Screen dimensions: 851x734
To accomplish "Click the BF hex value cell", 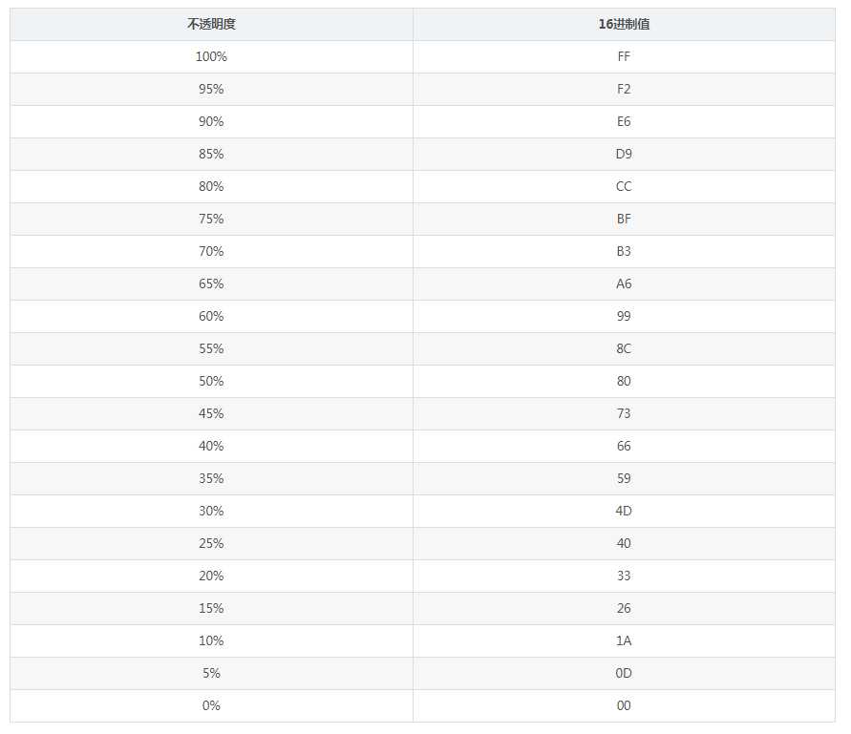I will 624,220.
